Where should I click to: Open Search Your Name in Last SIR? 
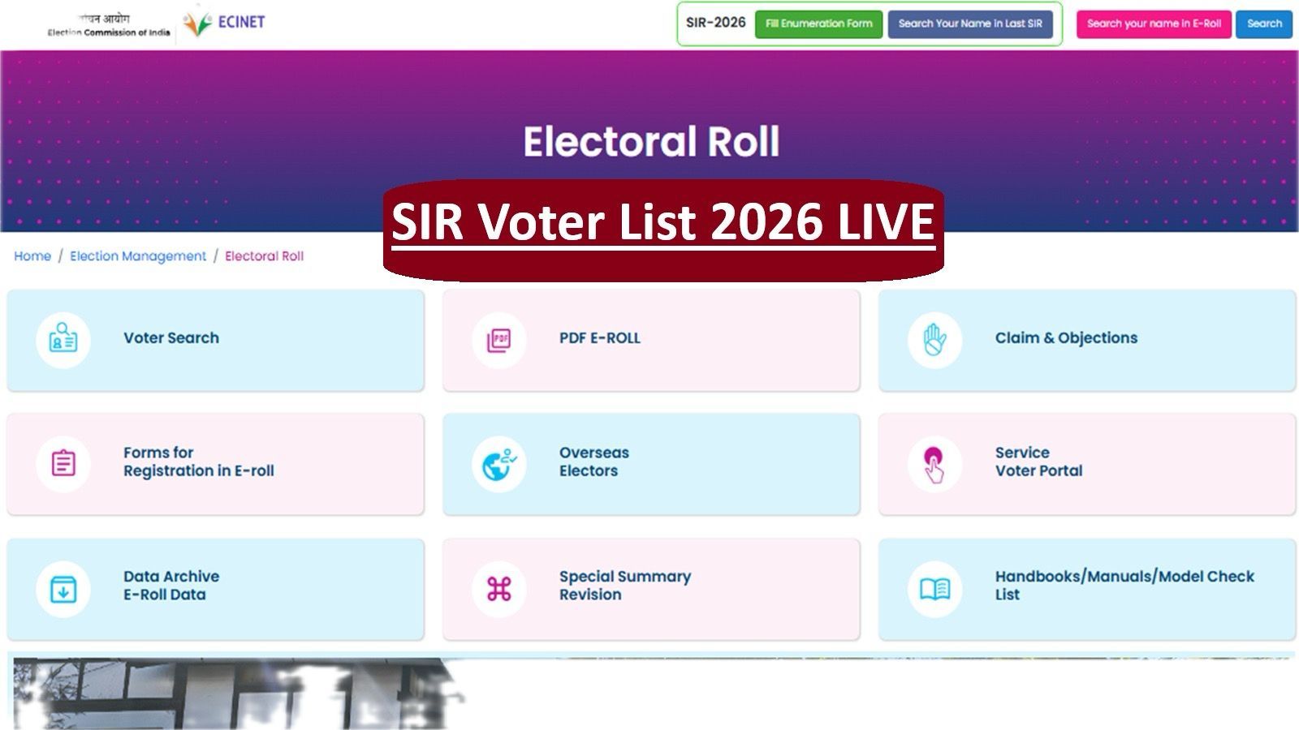coord(972,24)
